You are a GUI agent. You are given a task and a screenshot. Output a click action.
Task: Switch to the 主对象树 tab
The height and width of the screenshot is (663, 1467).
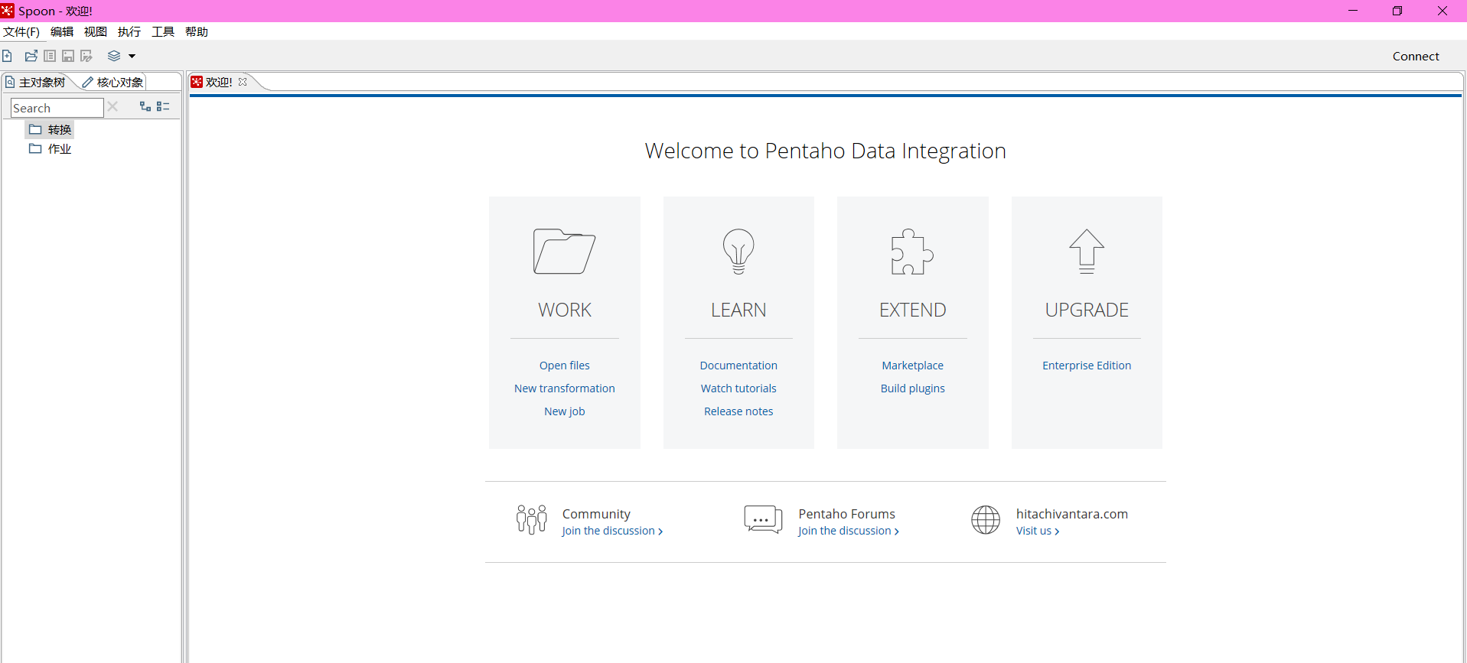[x=35, y=82]
